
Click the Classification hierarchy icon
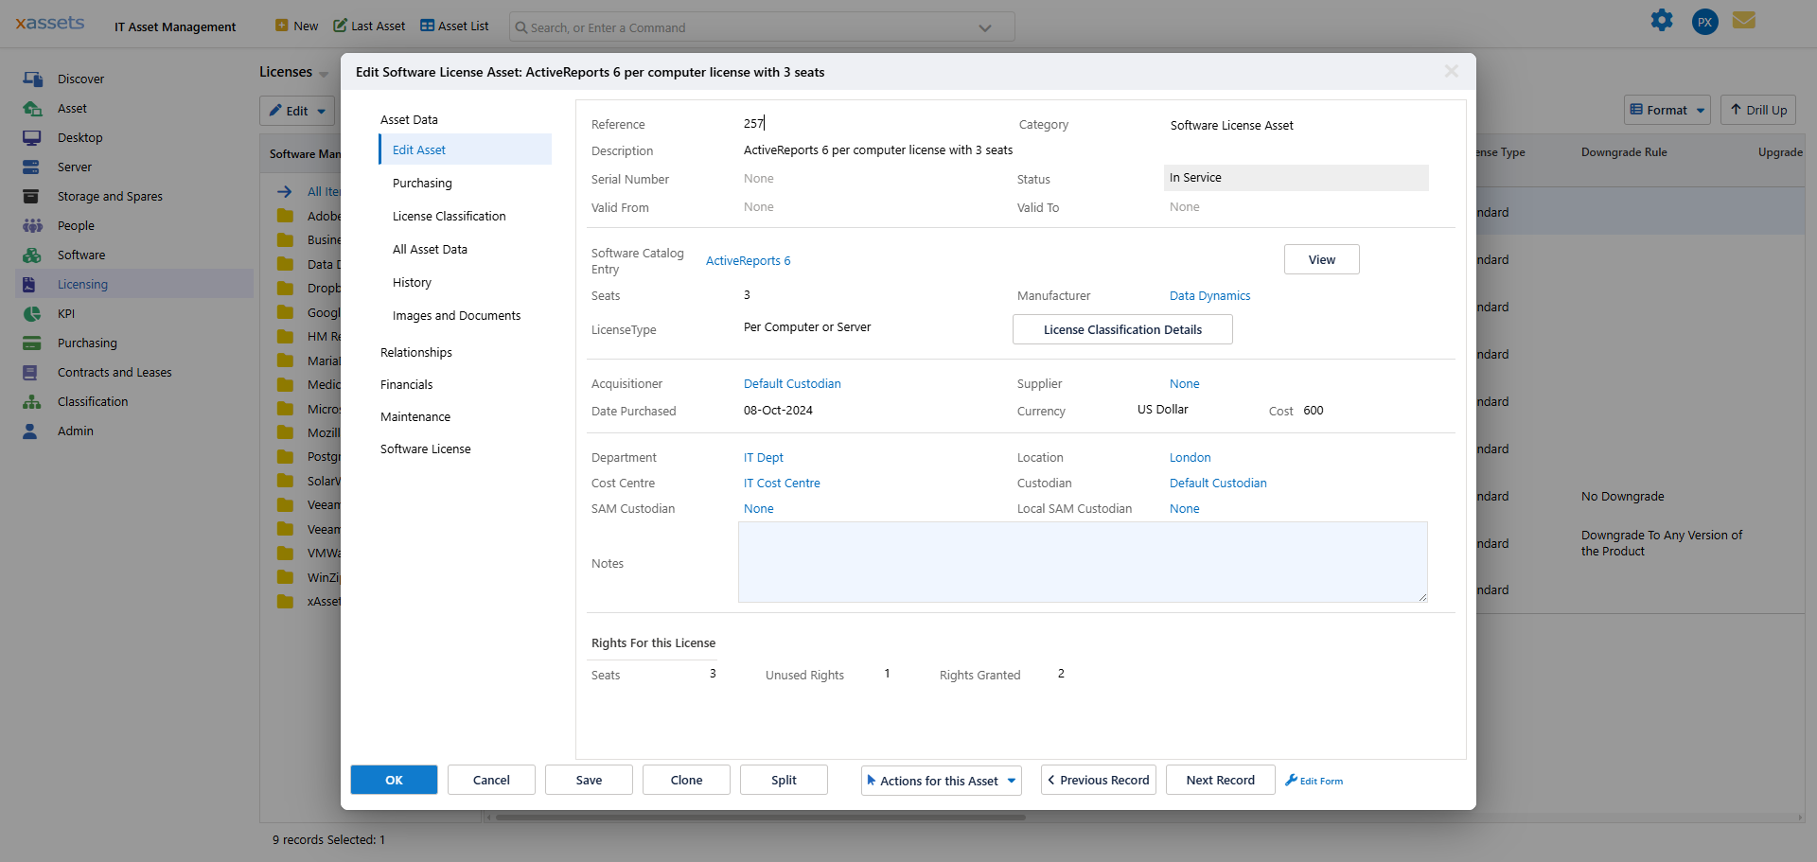click(32, 402)
